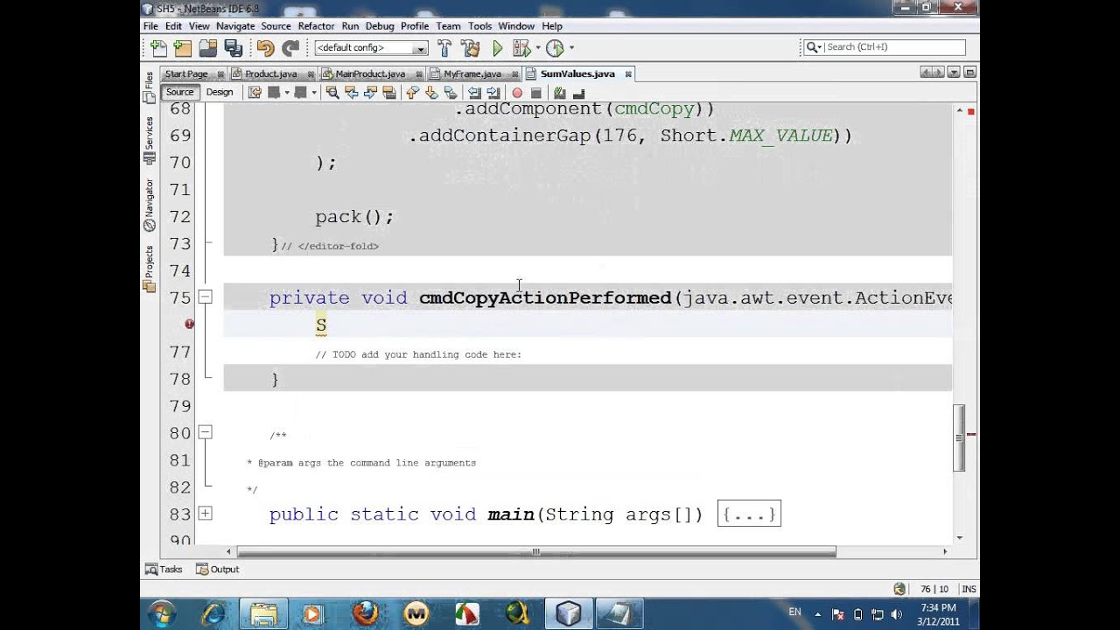The width and height of the screenshot is (1120, 630).
Task: Toggle highlight search in editor toolbar
Action: click(389, 93)
